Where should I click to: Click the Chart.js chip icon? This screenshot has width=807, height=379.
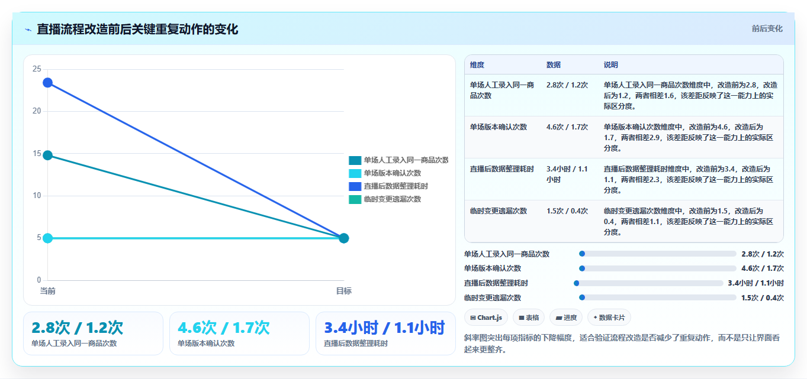click(x=473, y=318)
